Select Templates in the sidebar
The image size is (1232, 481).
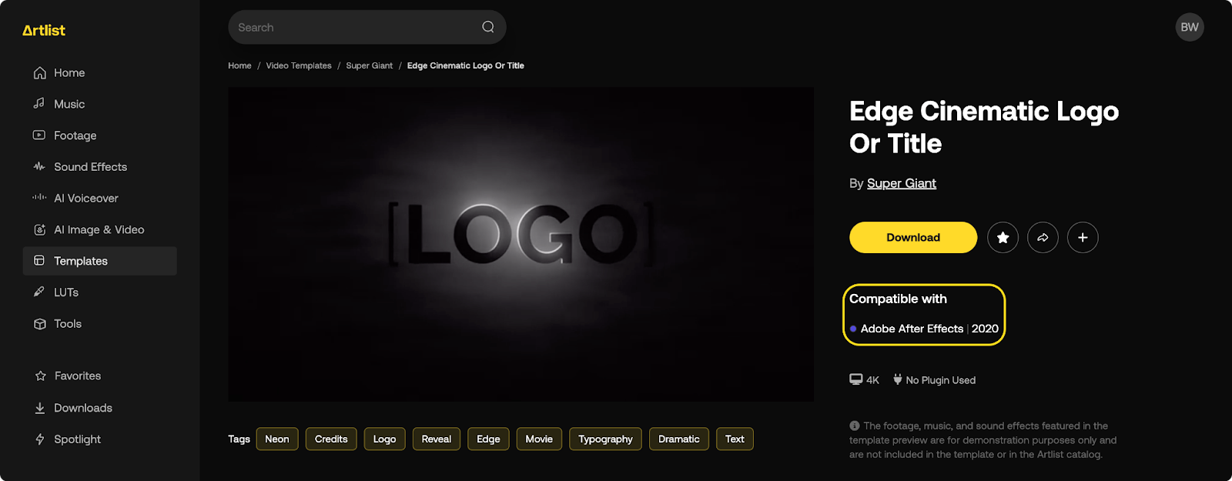(x=81, y=261)
